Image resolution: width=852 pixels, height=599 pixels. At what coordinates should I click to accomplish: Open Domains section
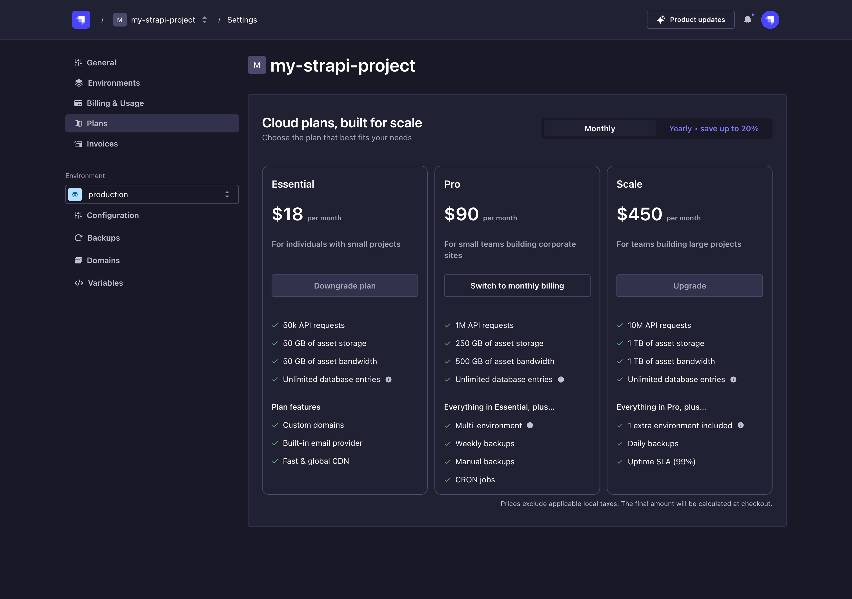click(152, 261)
